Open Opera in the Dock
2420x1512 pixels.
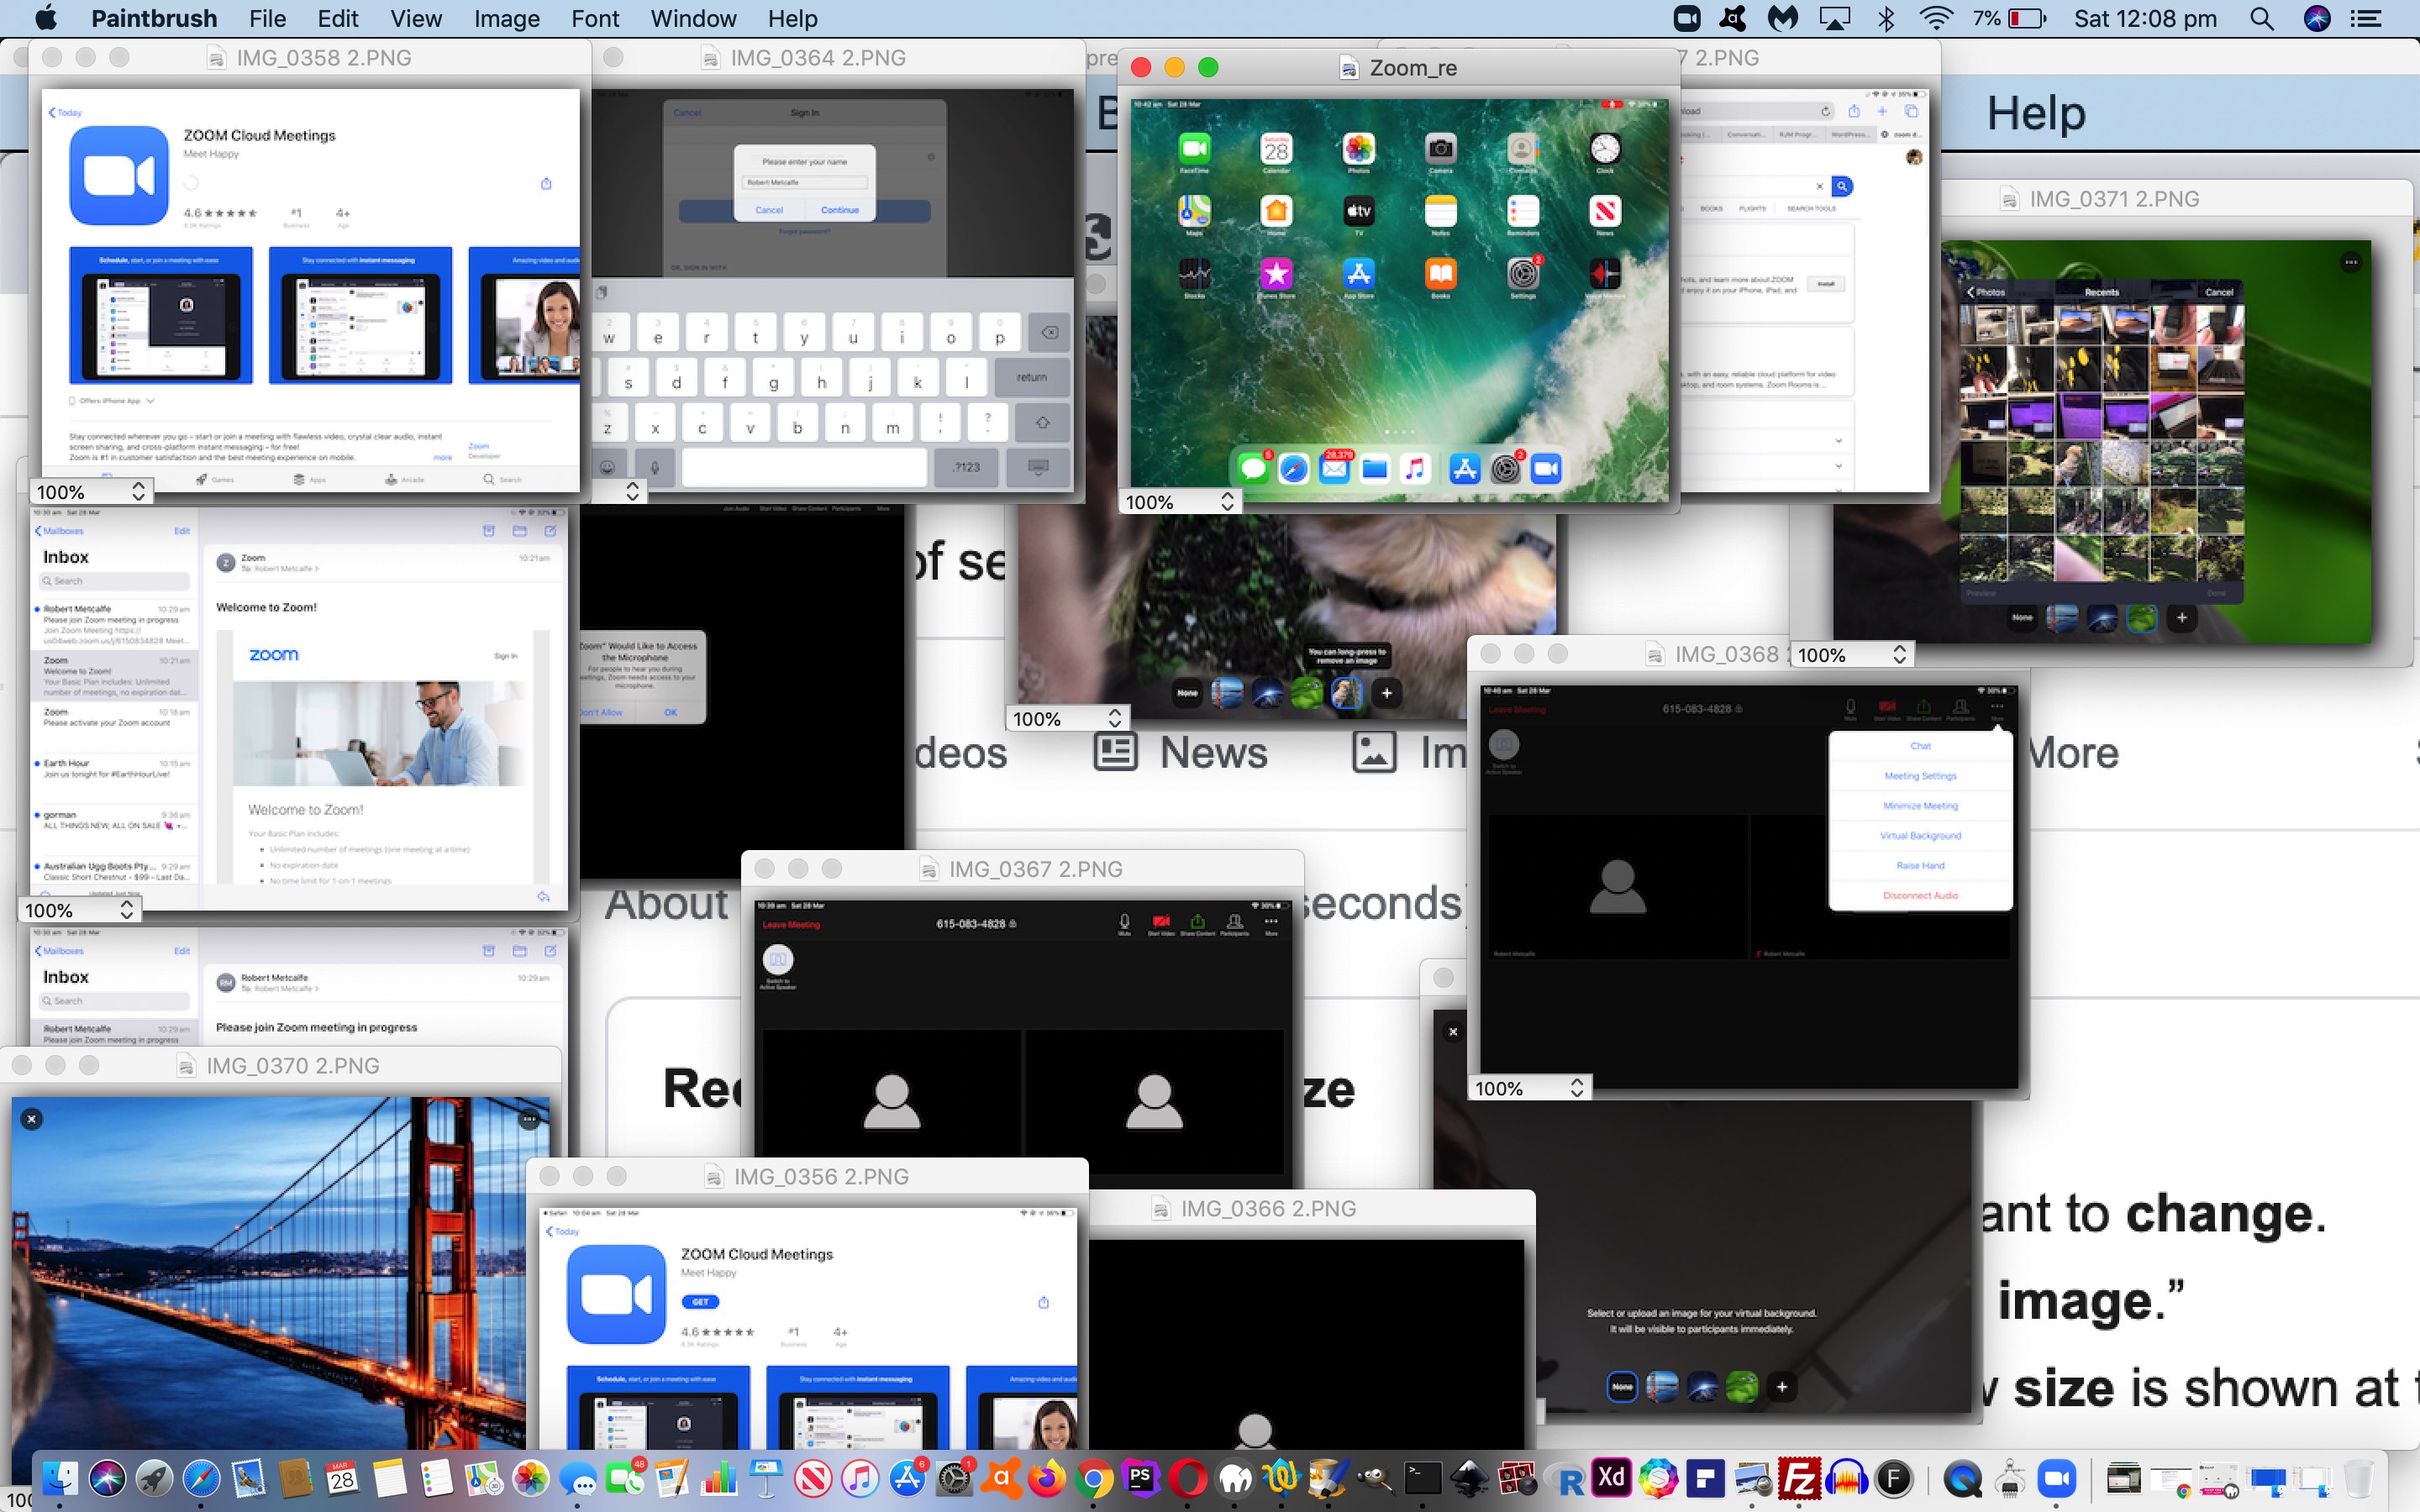tap(1188, 1478)
